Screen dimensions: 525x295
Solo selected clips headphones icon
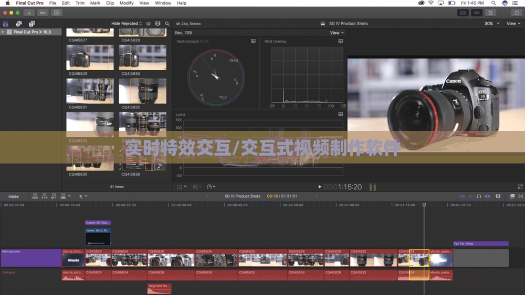(479, 196)
